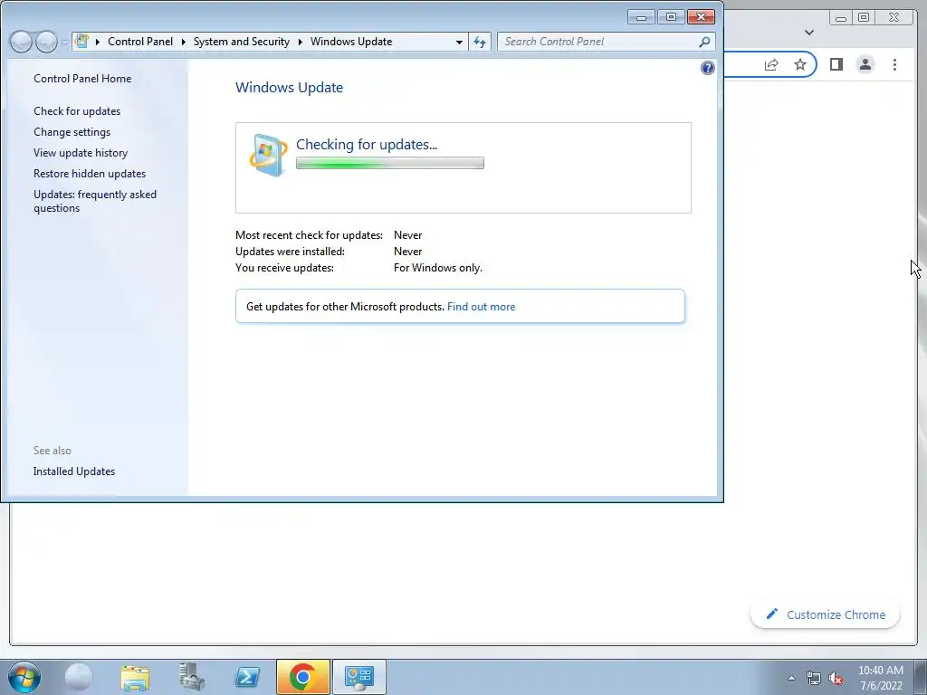Viewport: 927px width, 695px height.
Task: Open the Windows Update help icon
Action: (x=707, y=68)
